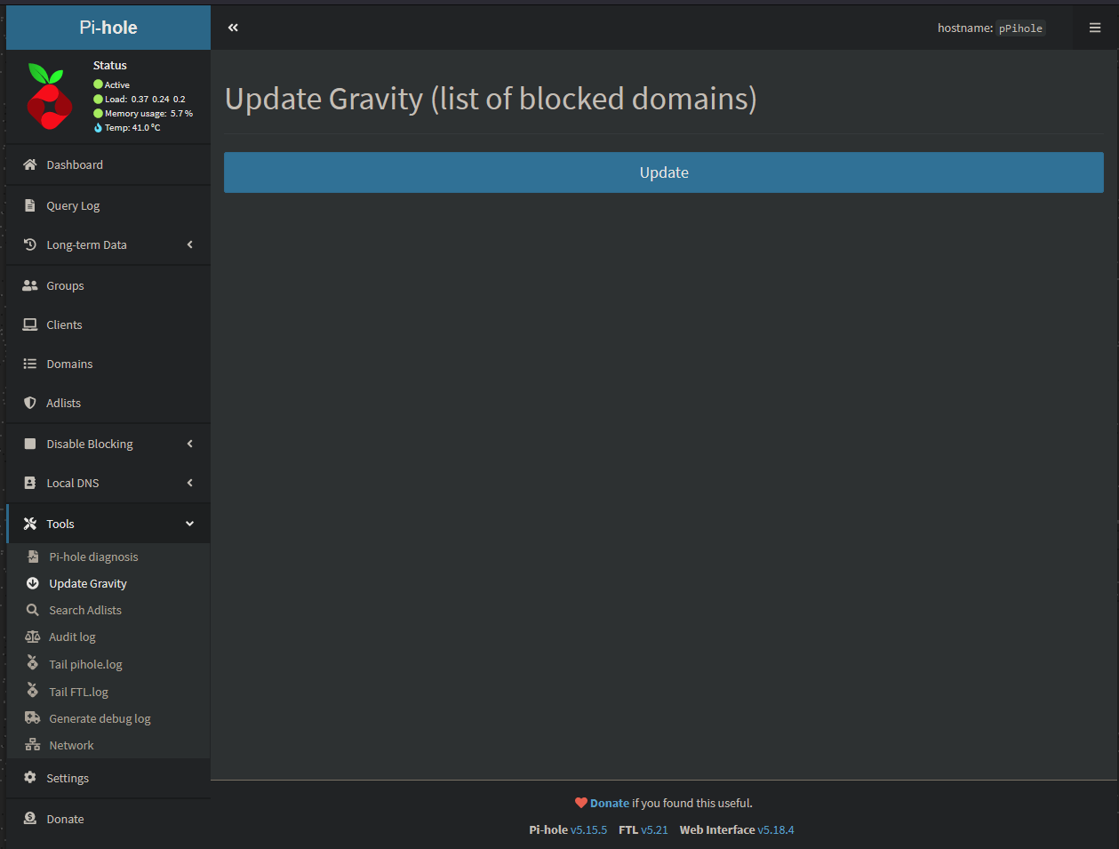Click the Settings gear icon
The height and width of the screenshot is (849, 1119).
(x=30, y=778)
